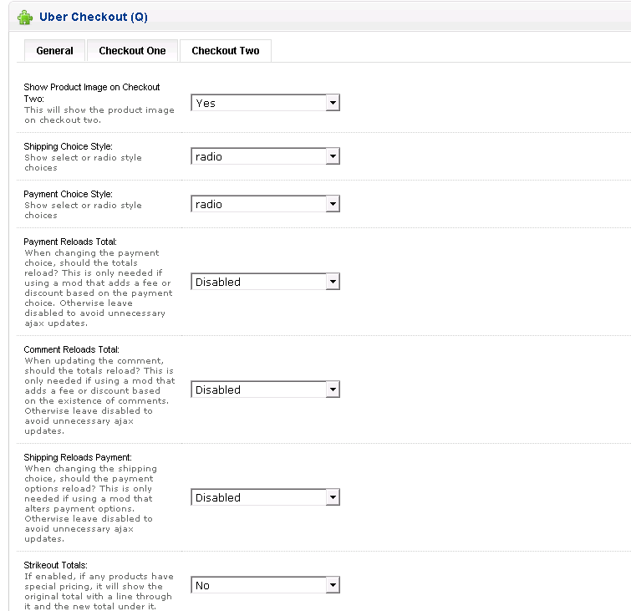Click the Yes value in product image select
631x611 pixels.
pyautogui.click(x=206, y=104)
